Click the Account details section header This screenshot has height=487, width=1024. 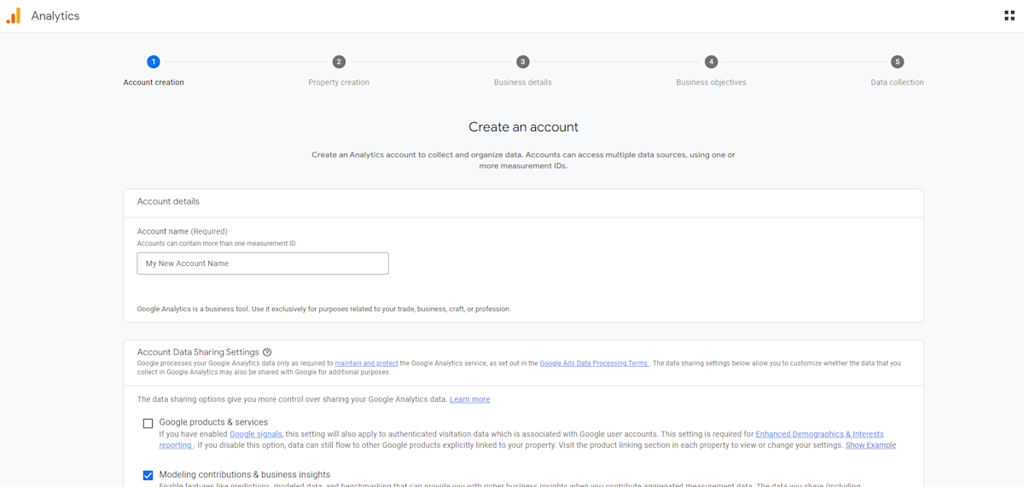168,201
